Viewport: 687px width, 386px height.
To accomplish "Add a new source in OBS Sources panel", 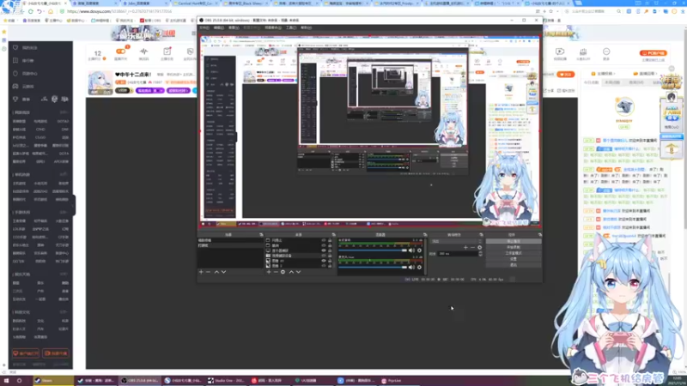I will [269, 272].
